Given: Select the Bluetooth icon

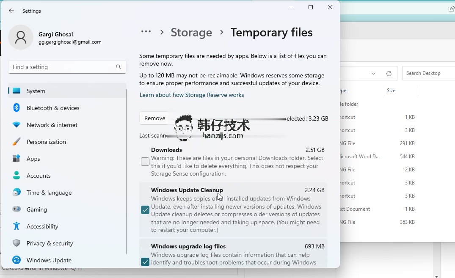Looking at the screenshot, I should 17,107.
